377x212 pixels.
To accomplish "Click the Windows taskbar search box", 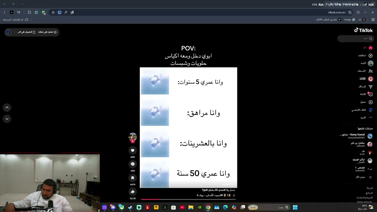I will click(269, 207).
